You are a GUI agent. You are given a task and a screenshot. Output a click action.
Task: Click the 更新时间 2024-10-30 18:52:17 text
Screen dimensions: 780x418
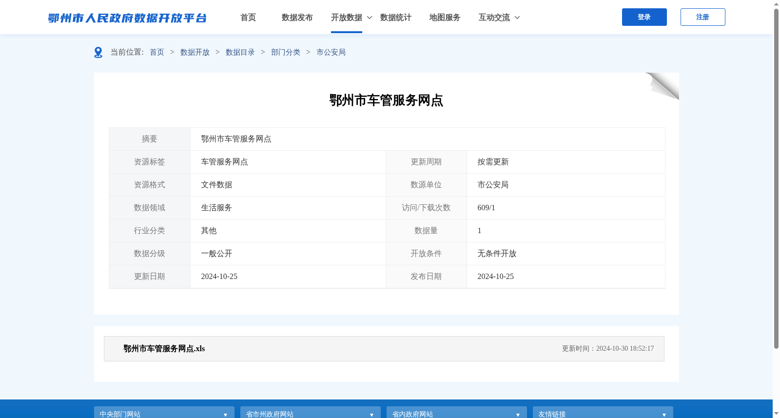[608, 349]
